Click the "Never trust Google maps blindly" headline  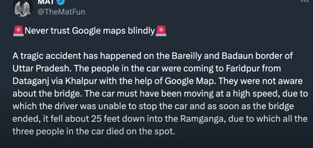(90, 31)
